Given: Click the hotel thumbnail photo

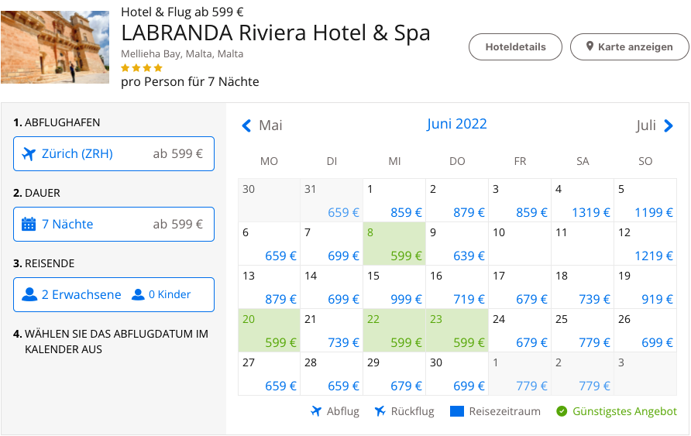Looking at the screenshot, I should point(55,46).
